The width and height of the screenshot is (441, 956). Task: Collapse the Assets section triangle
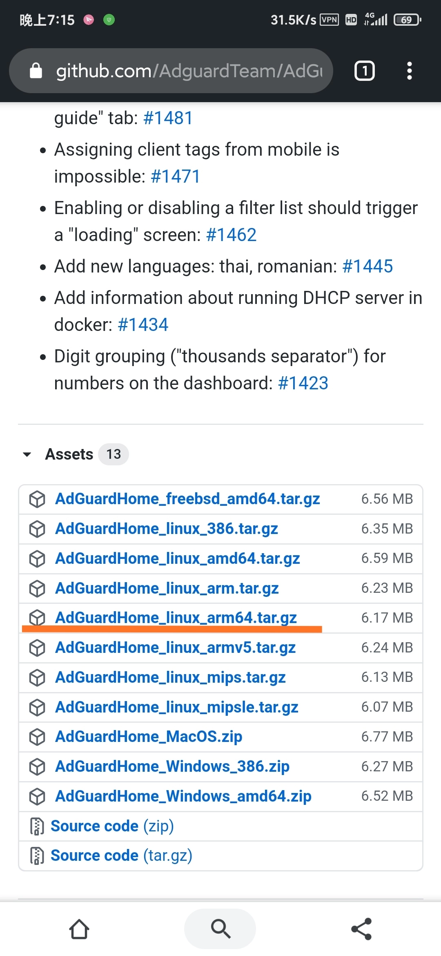[27, 454]
